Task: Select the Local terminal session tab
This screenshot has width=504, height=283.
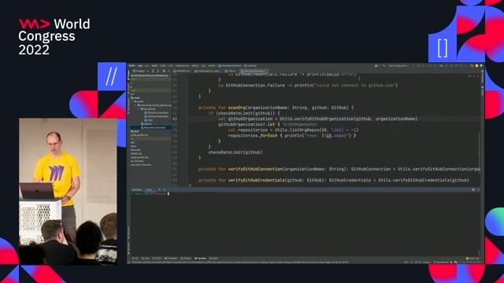Action: click(x=149, y=189)
